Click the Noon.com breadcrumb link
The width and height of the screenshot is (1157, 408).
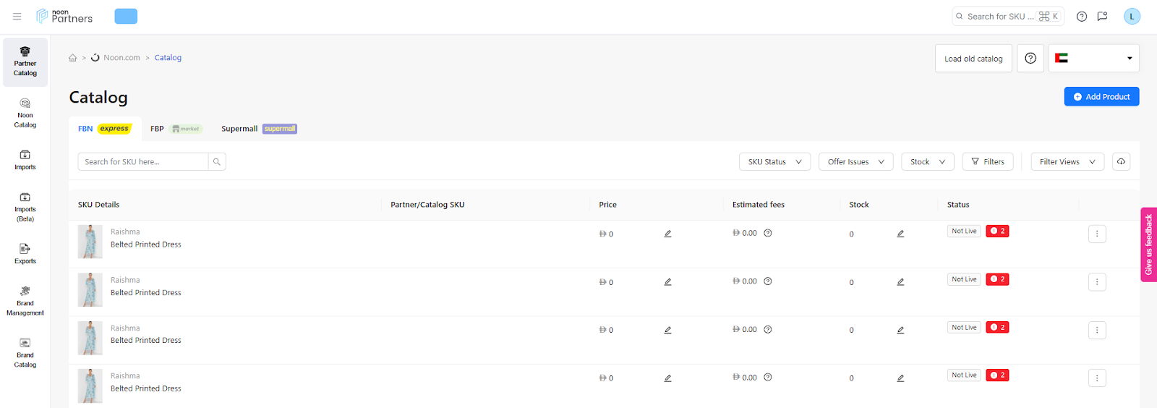click(121, 58)
